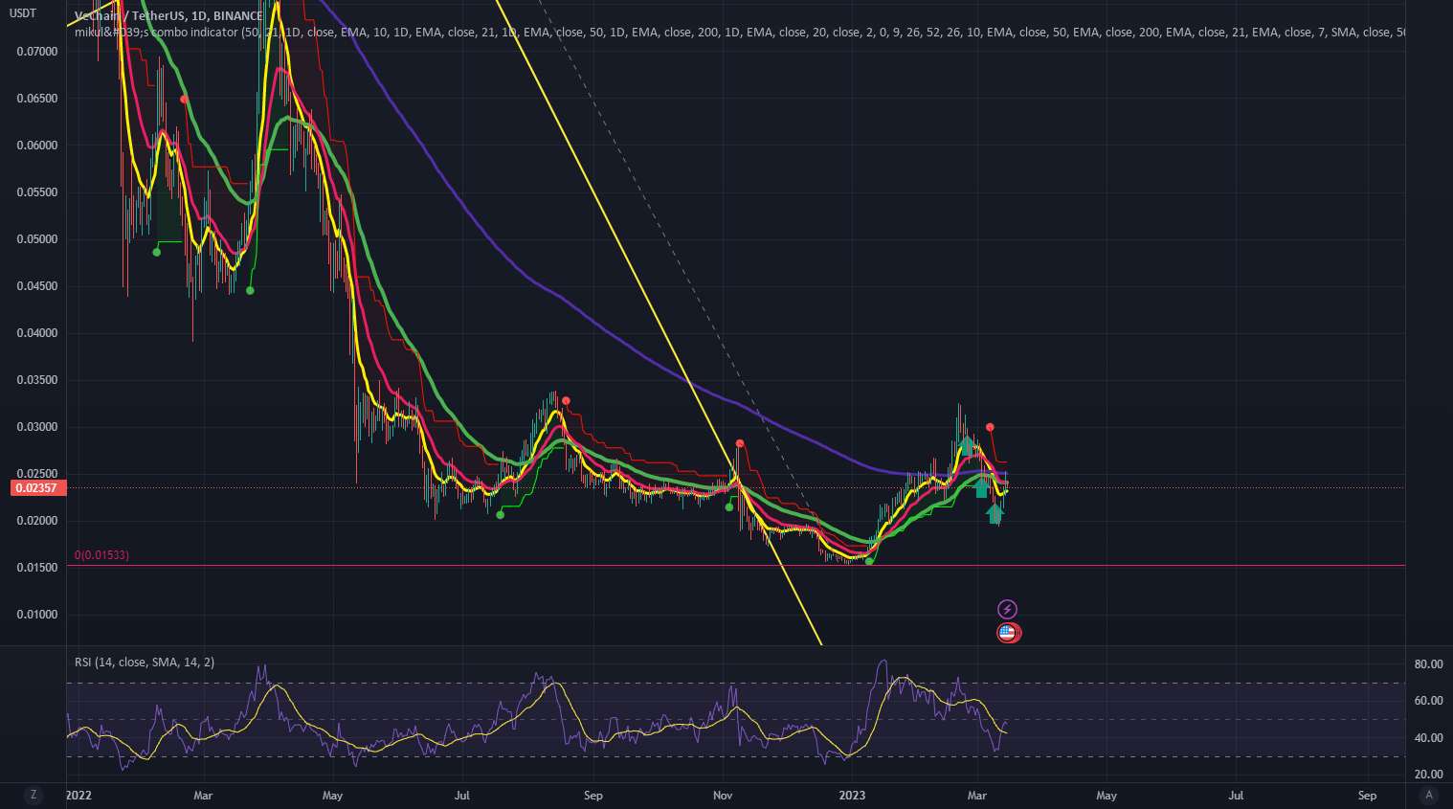Click the RSI (14, close, SMA, 14, 2) legend
Screen dimensions: 1453x809
145,662
